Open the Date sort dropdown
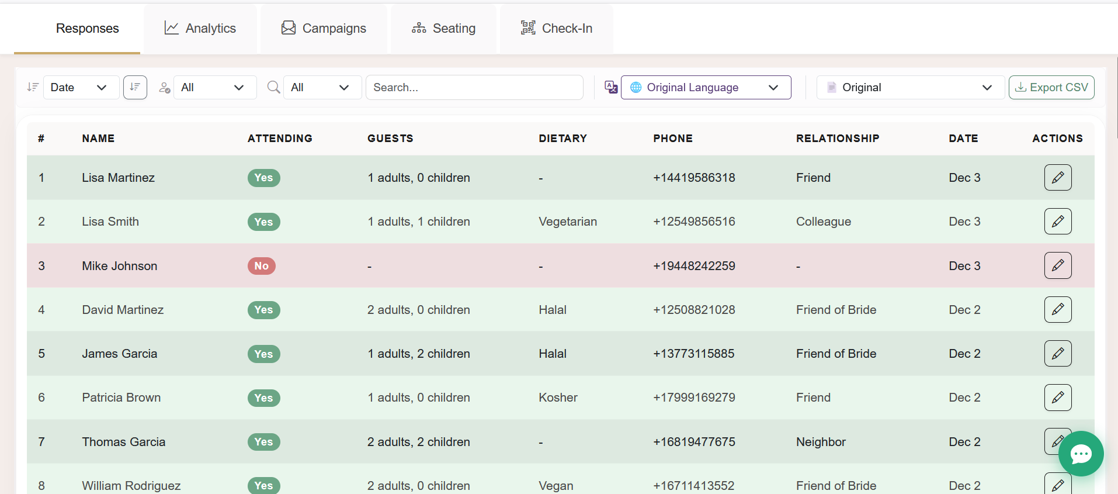 81,87
